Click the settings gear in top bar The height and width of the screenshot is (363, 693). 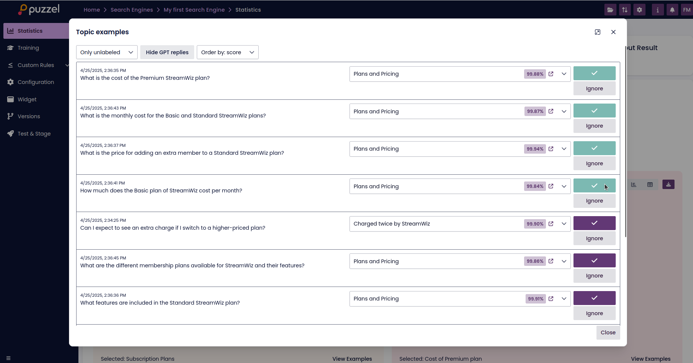coord(639,10)
